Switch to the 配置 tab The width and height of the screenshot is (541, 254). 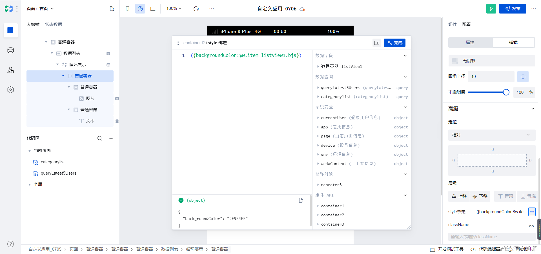click(467, 24)
